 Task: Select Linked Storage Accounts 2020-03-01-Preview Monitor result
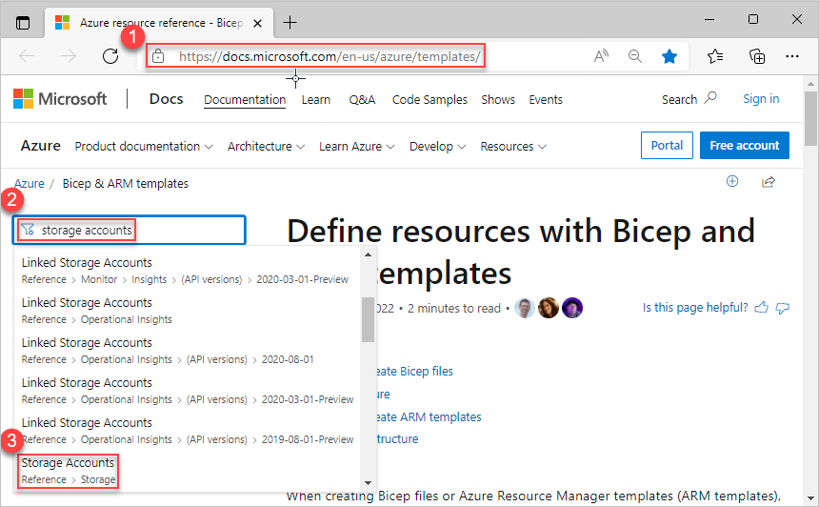coord(185,271)
